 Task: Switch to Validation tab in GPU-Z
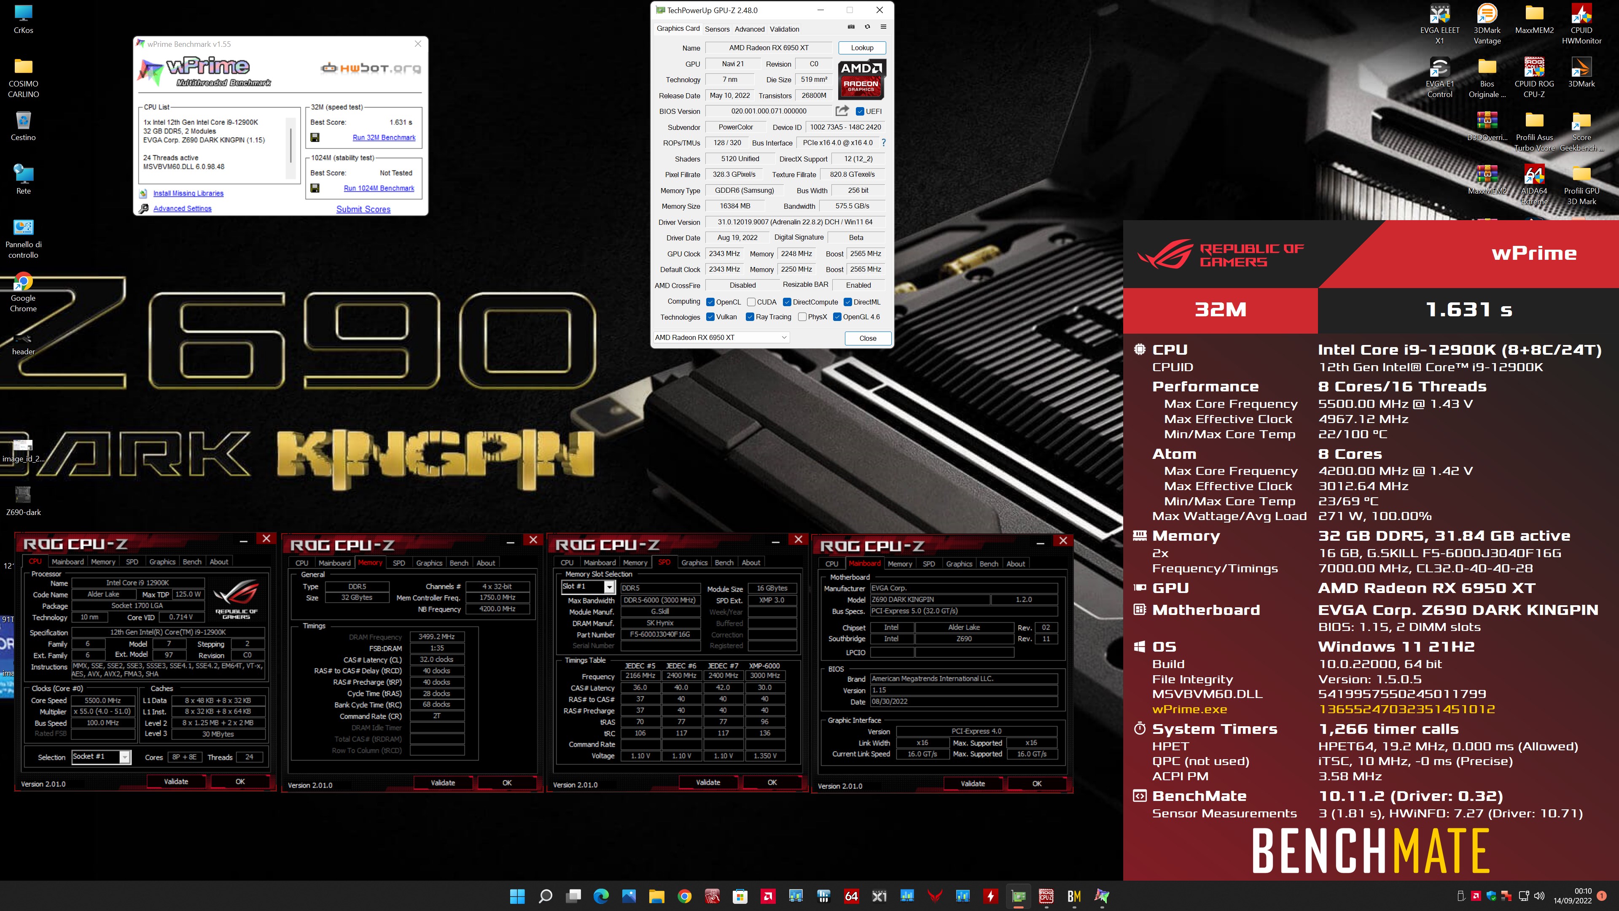(x=784, y=29)
